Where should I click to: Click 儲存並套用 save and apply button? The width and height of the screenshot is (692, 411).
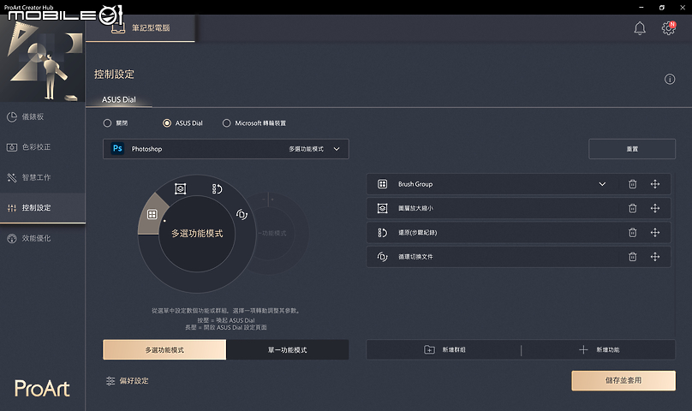[x=623, y=380]
